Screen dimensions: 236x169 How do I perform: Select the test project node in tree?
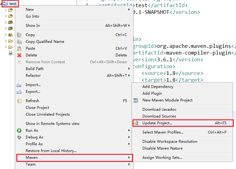10,3
